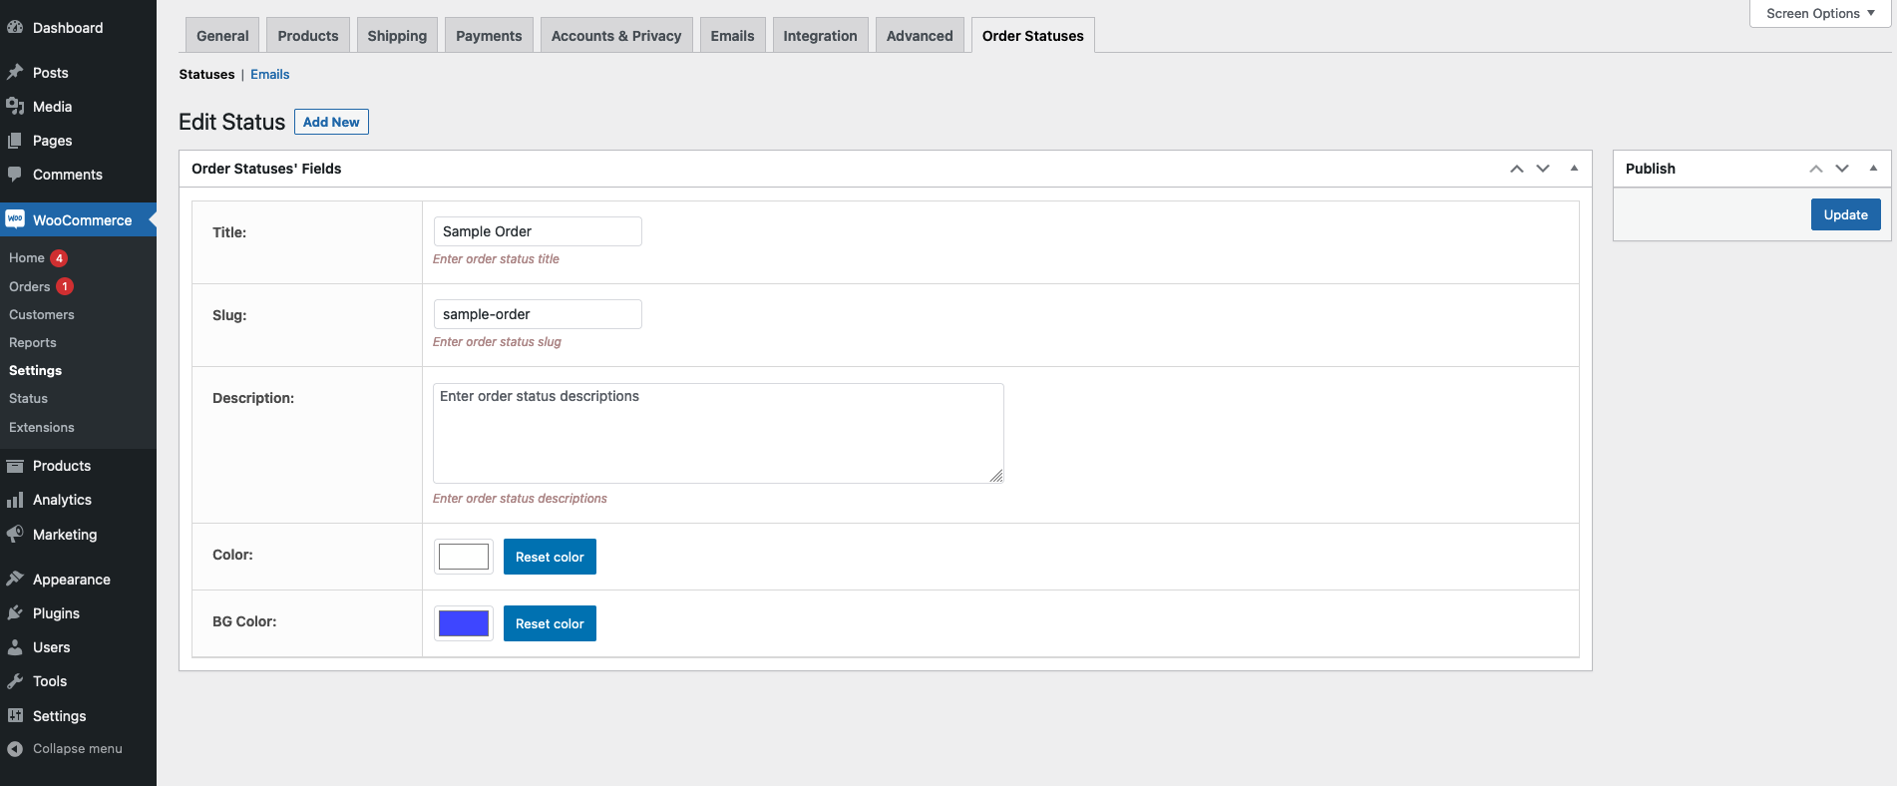
Task: Open WooCommerce Home submenu item
Action: click(27, 257)
